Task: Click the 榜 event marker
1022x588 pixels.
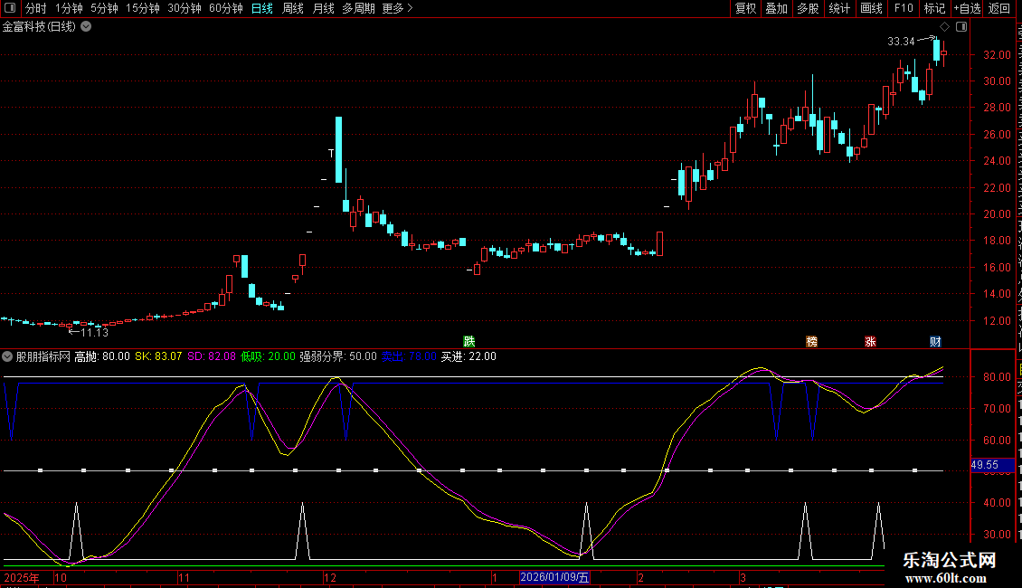Action: click(811, 342)
